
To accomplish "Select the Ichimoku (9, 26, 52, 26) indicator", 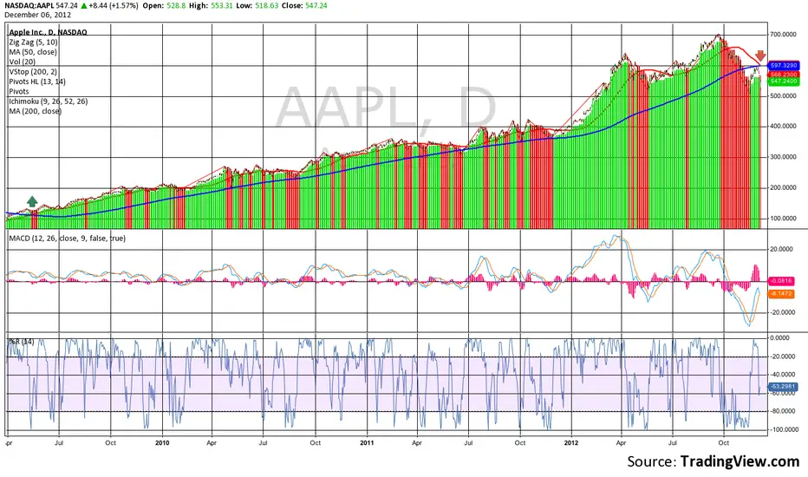I will pos(49,101).
